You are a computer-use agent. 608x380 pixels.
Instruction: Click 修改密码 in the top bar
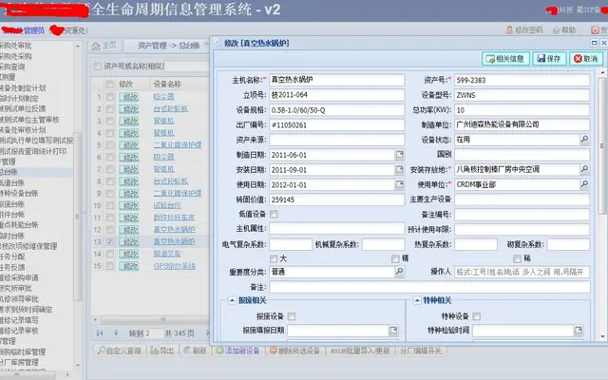(x=524, y=29)
